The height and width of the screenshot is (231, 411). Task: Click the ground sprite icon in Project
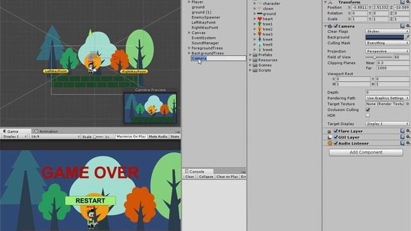(x=259, y=13)
